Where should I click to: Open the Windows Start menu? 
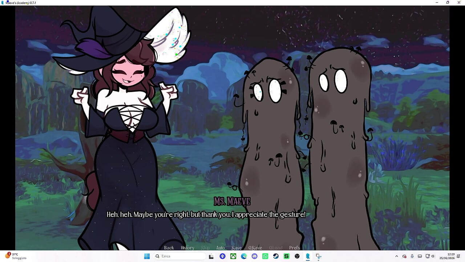click(147, 256)
